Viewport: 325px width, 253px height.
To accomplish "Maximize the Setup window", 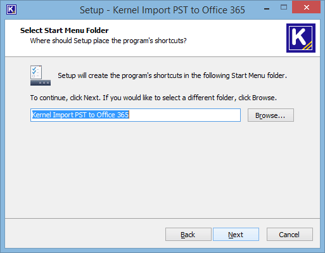I will coord(284,8).
